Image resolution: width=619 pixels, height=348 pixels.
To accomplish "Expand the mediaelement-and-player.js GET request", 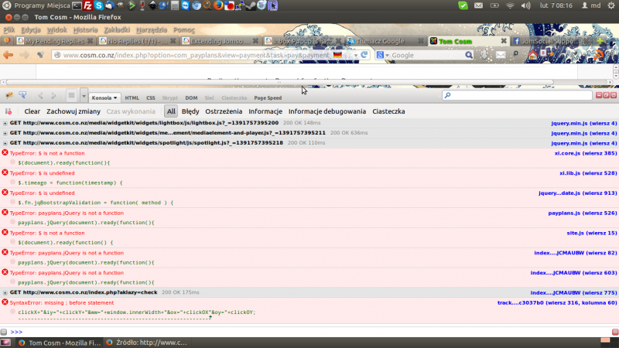I will coord(5,133).
